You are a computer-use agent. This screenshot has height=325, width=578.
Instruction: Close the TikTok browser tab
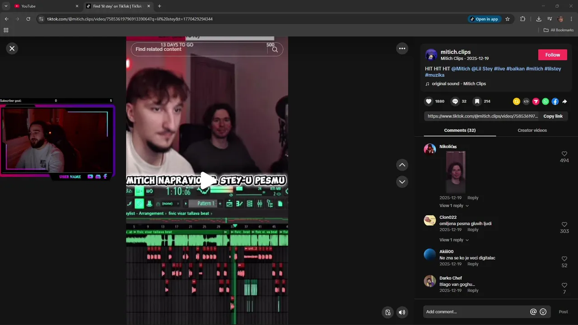(x=149, y=6)
